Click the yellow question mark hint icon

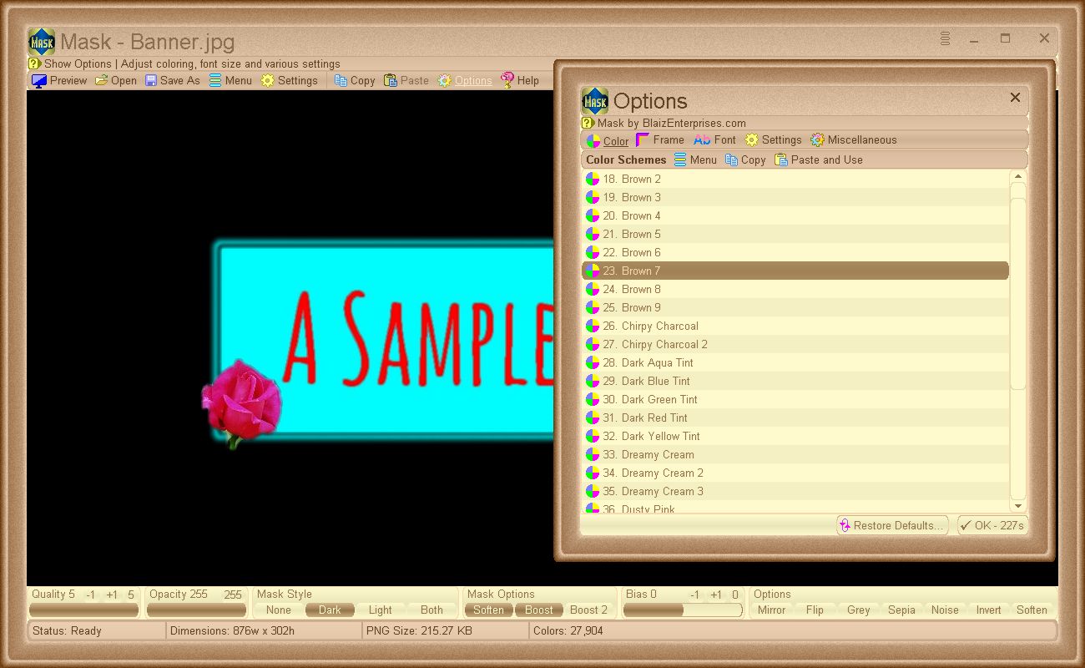click(x=34, y=63)
